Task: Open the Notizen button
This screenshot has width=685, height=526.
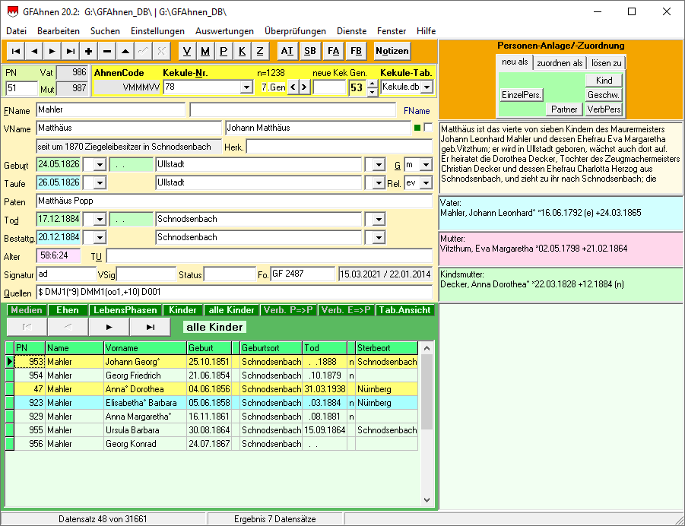Action: click(392, 51)
